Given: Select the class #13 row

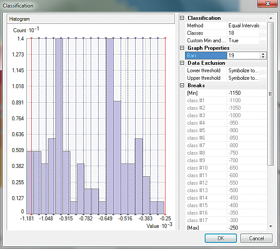Looking at the screenshot, I should pos(226,190).
